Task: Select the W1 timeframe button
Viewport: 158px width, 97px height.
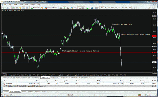Action: (126, 8)
